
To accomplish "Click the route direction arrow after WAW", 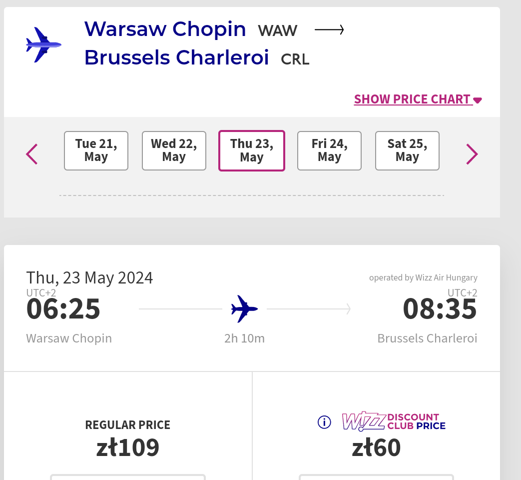I will coord(329,30).
